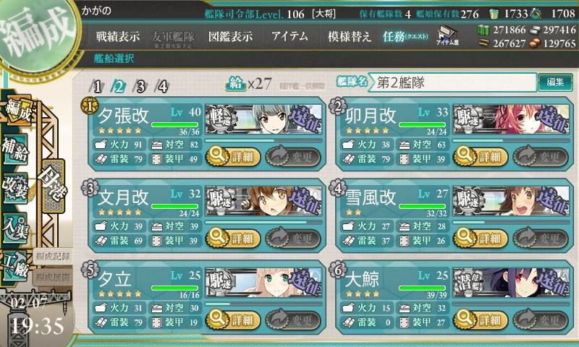Viewport: 579px width, 347px height.
Task: Open the 戦績表示 records menu
Action: [x=118, y=36]
